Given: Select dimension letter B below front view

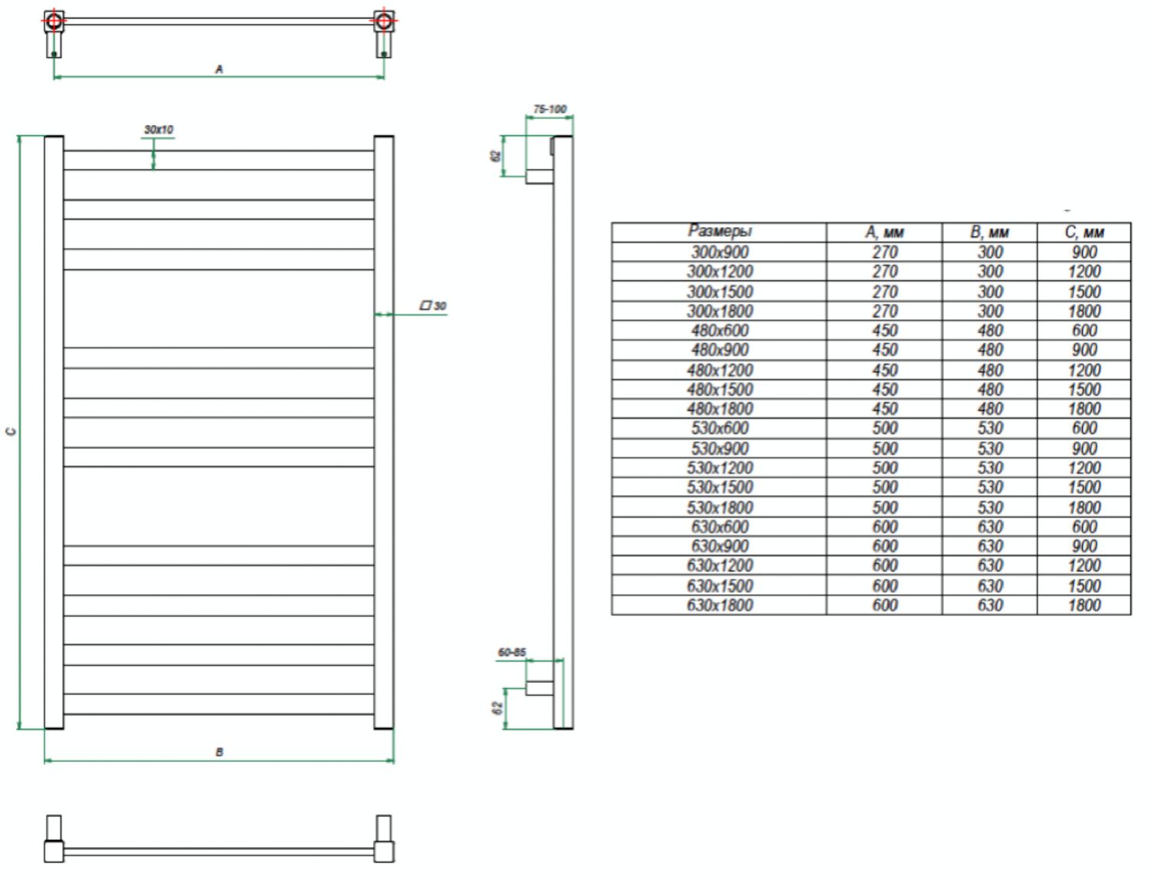Looking at the screenshot, I should pyautogui.click(x=219, y=752).
